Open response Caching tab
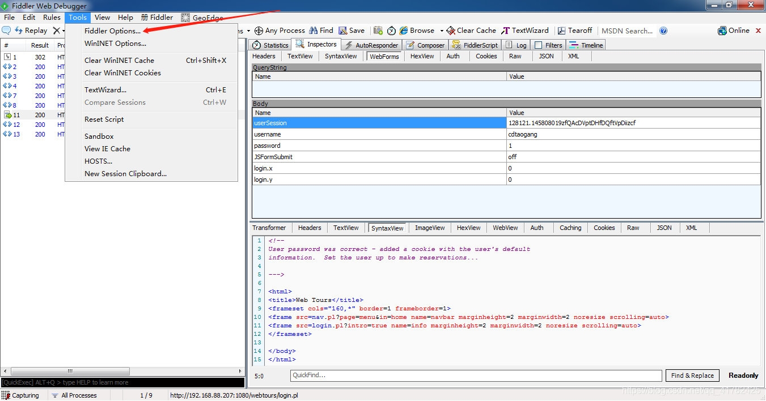The image size is (766, 401). click(x=570, y=228)
